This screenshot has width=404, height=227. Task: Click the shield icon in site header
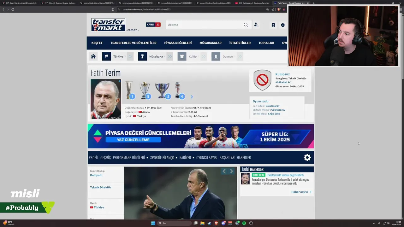(x=283, y=25)
